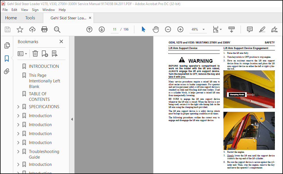Open the Fill and Sign tool
Image resolution: width=283 pixels, height=174 pixels.
(x=274, y=29)
